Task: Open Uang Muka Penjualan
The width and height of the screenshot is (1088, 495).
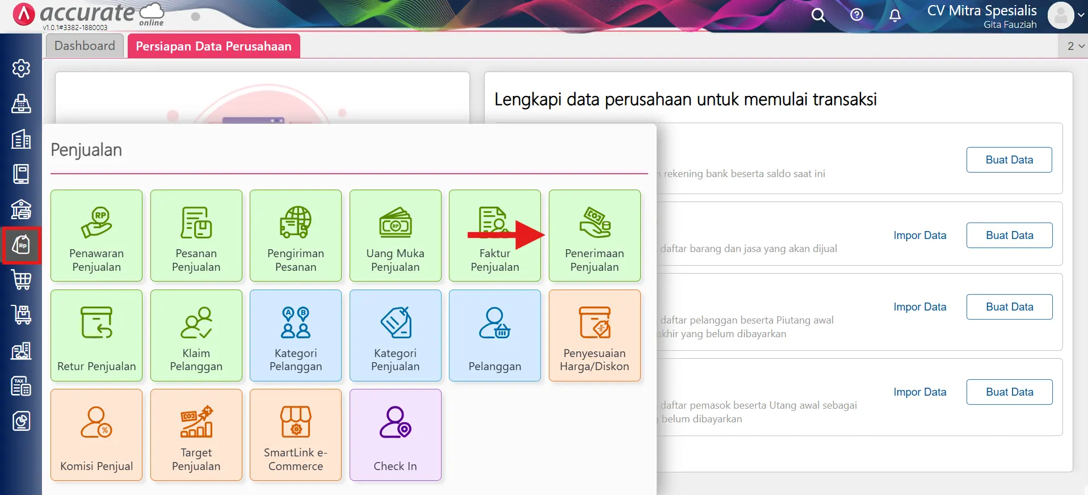Action: tap(395, 236)
